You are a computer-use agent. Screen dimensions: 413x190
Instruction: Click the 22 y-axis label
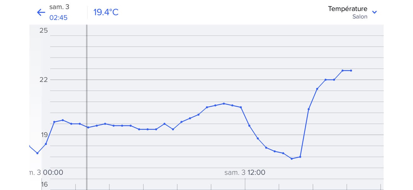coord(44,79)
